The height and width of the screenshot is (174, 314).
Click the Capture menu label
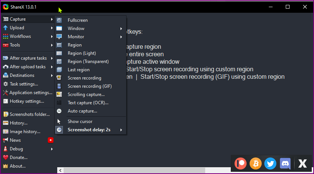pos(18,19)
